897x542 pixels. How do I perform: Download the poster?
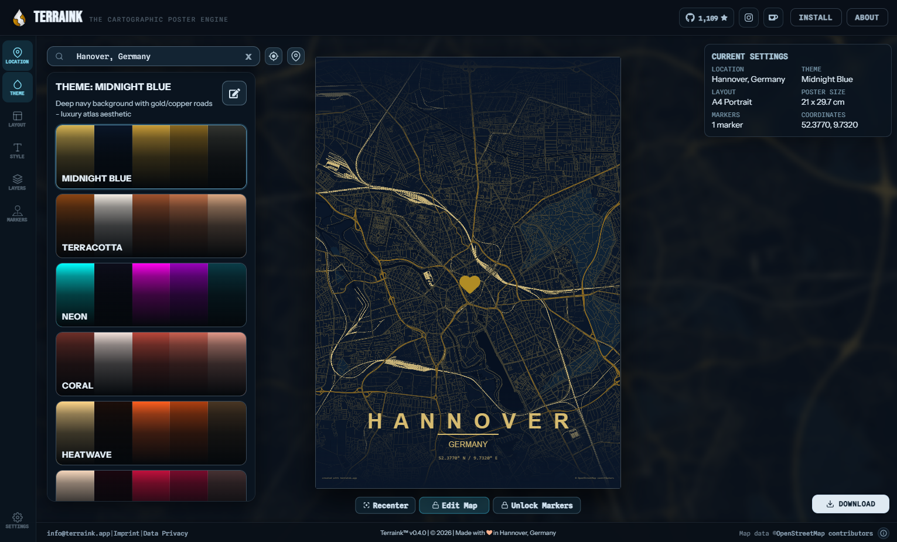(850, 504)
